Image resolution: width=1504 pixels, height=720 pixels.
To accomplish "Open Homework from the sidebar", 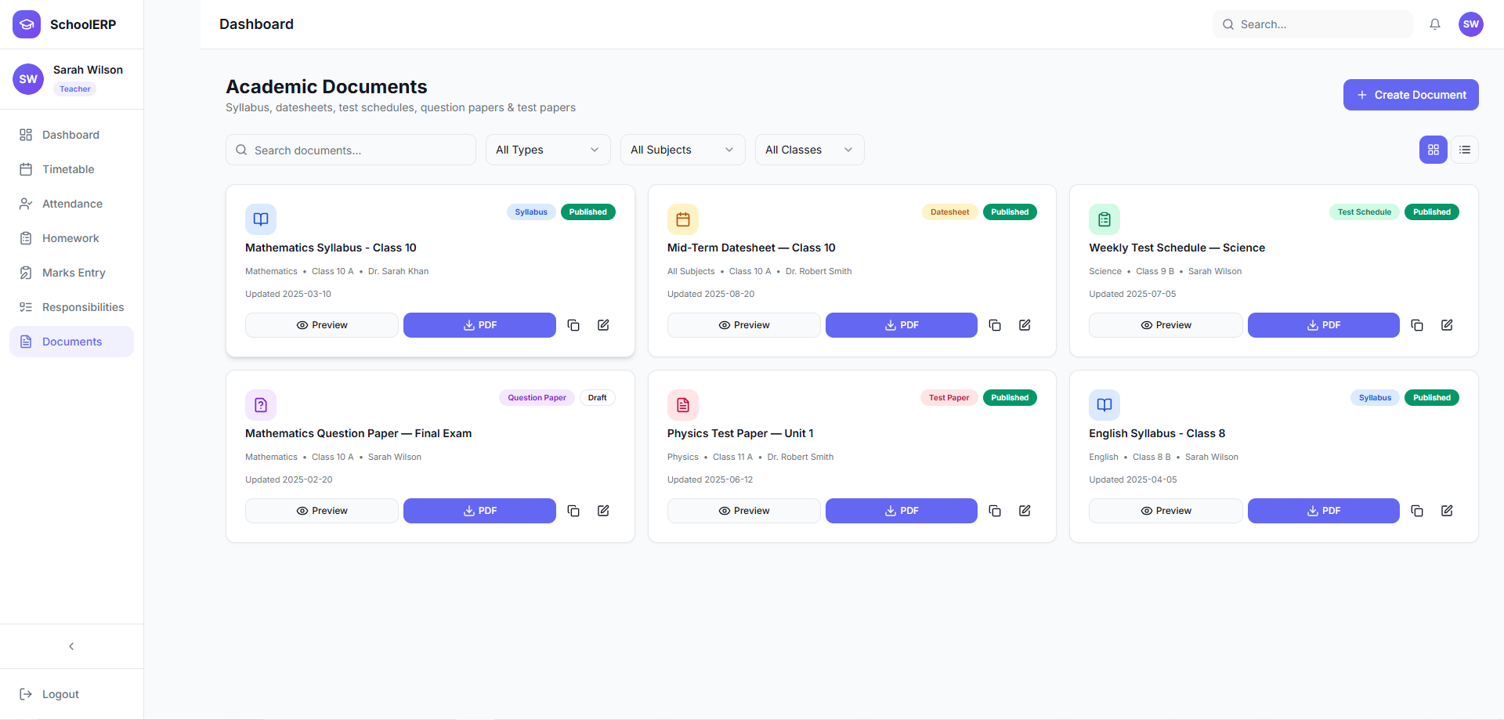I will (71, 238).
